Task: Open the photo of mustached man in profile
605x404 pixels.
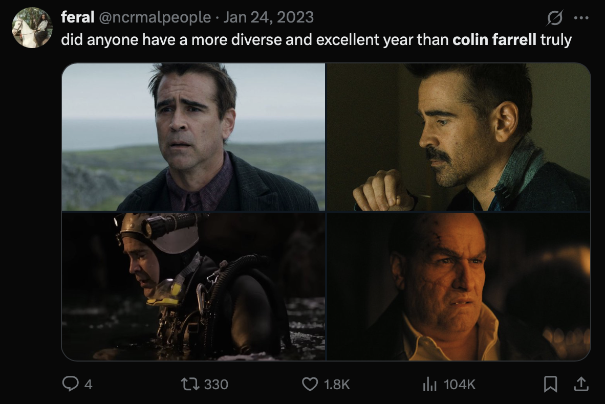Action: point(459,137)
